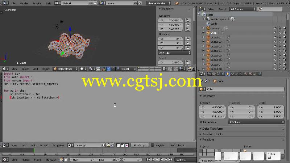Image resolution: width=290 pixels, height=163 pixels.
Task: Toggle line numbers display in text editor
Action: click(118, 145)
